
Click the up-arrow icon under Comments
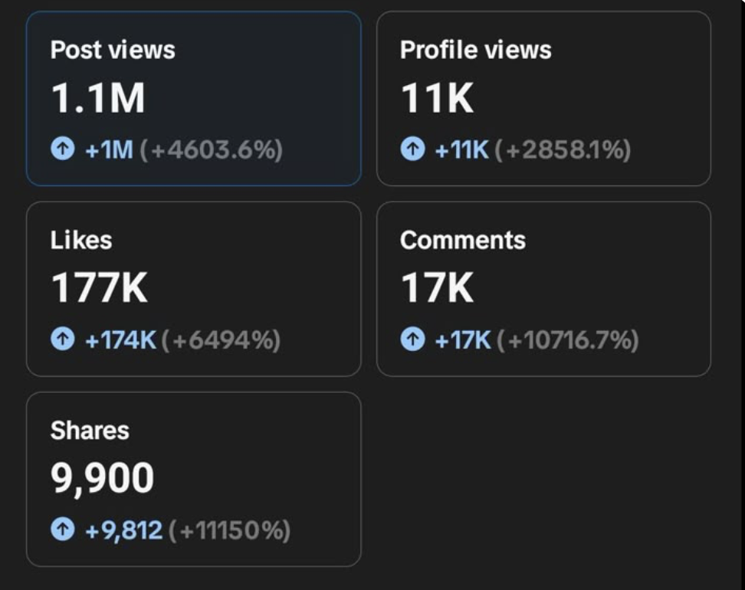coord(412,339)
